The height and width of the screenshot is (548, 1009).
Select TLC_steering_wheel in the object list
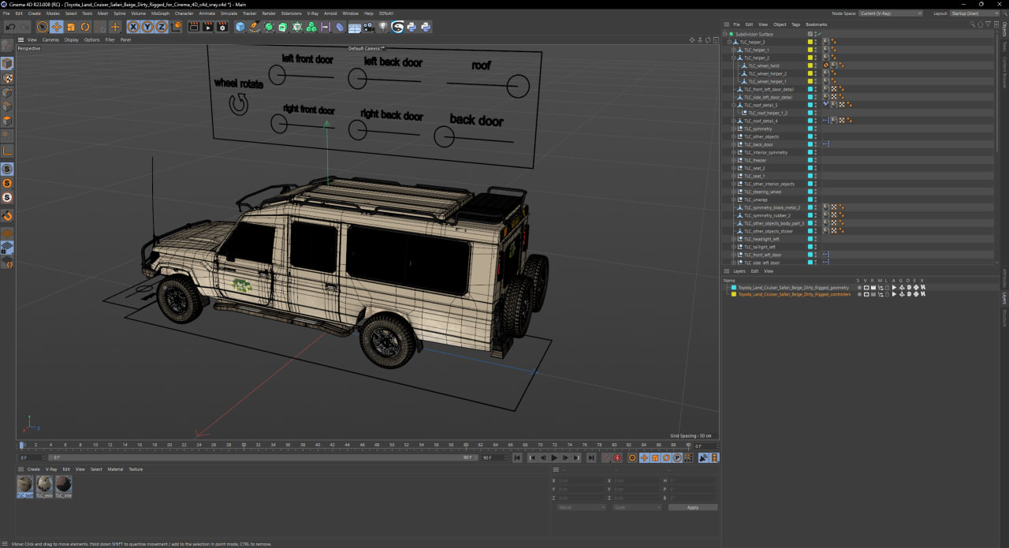coord(763,192)
